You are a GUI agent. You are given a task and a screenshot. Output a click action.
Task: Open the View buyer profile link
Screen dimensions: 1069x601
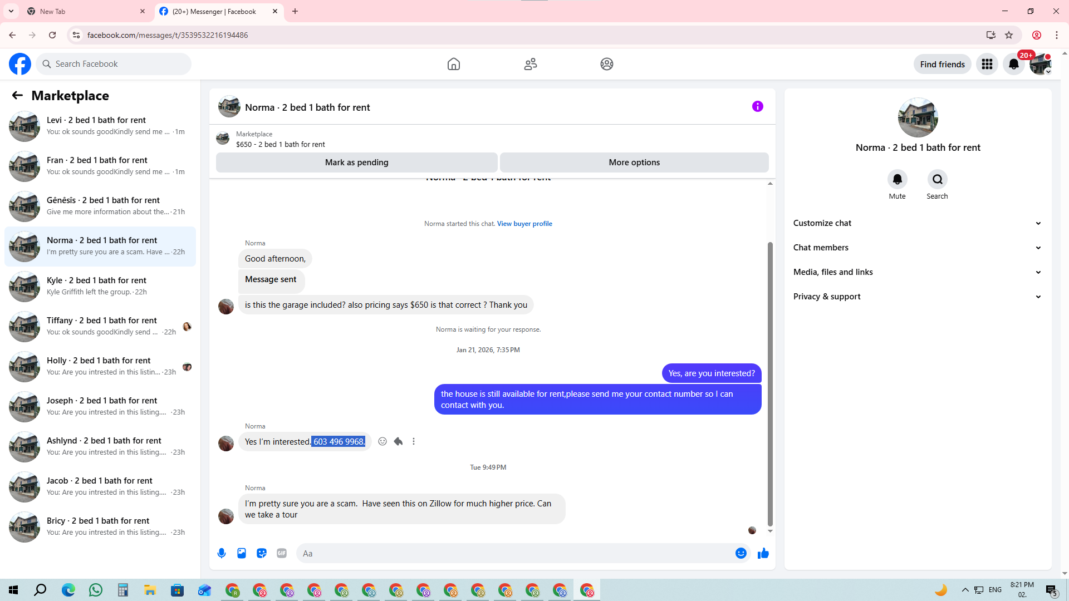[524, 224]
